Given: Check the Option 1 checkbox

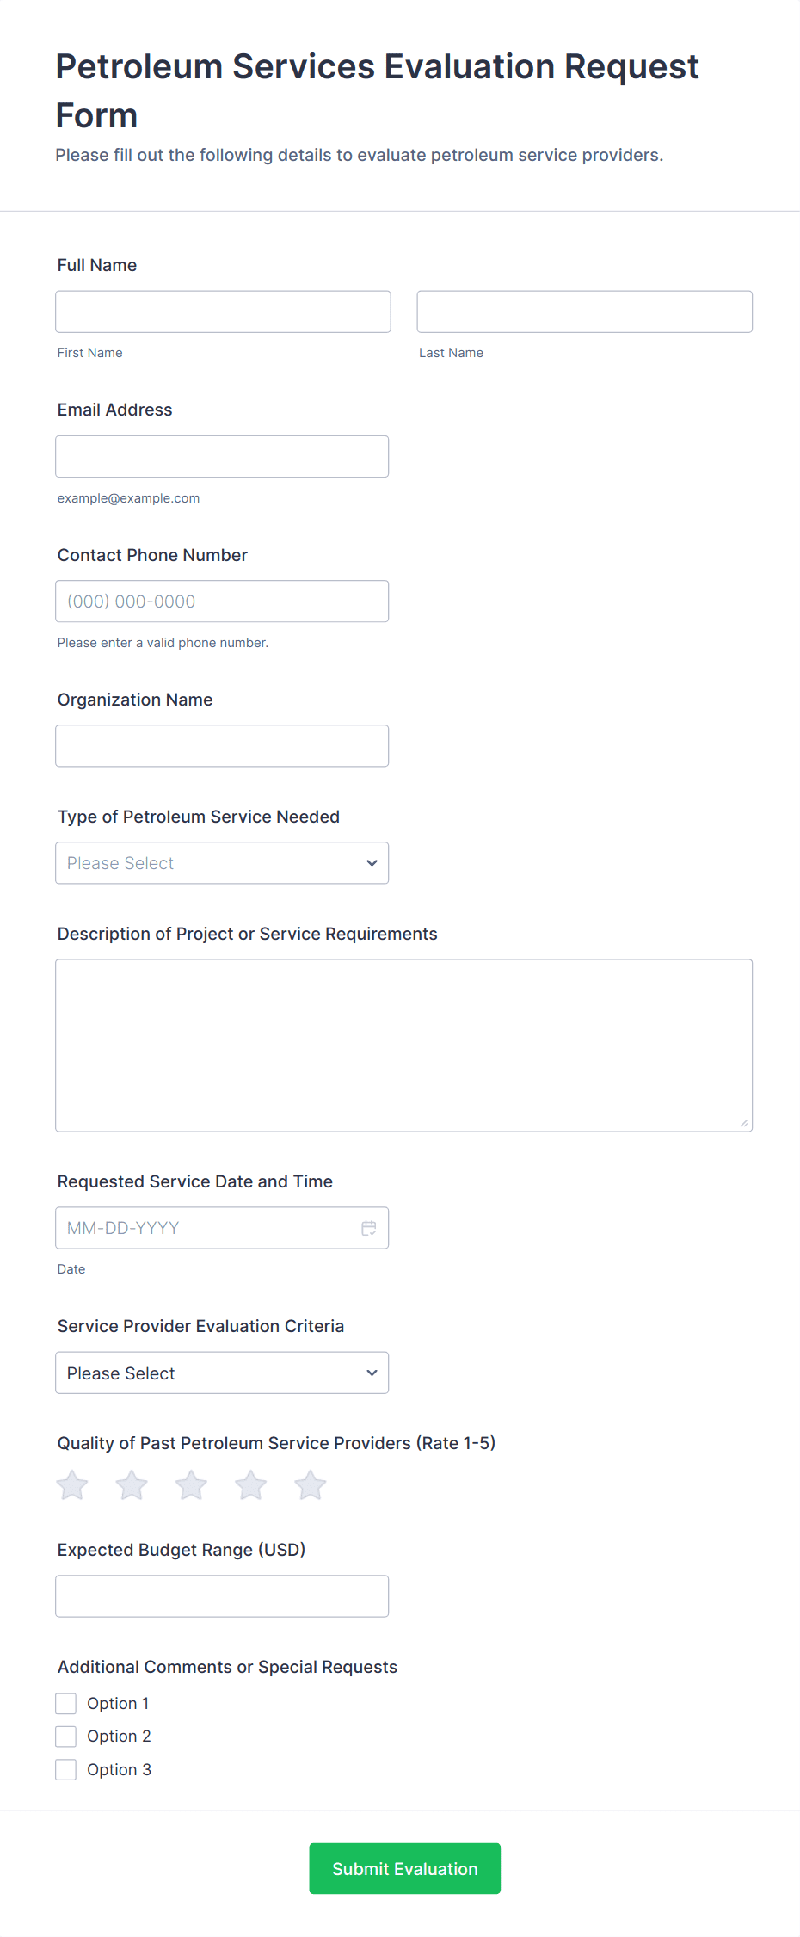Looking at the screenshot, I should pyautogui.click(x=66, y=1704).
